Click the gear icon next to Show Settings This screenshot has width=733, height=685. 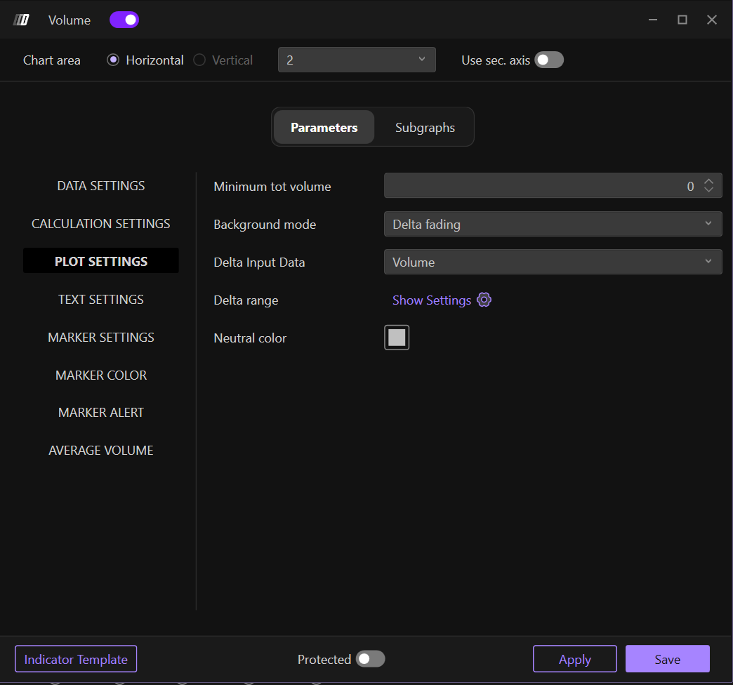coord(484,300)
